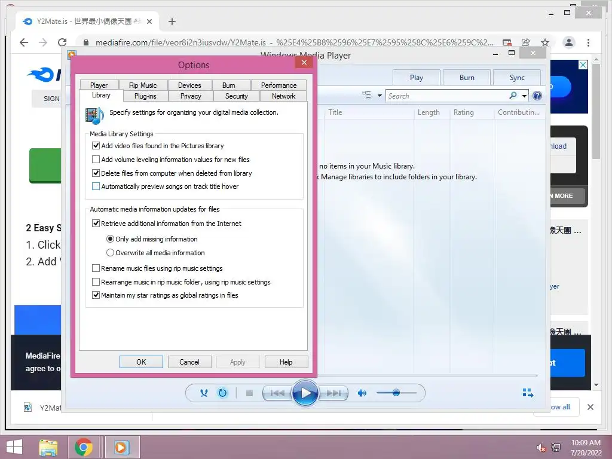
Task: Open Chrome's three-dot menu
Action: coord(589,42)
